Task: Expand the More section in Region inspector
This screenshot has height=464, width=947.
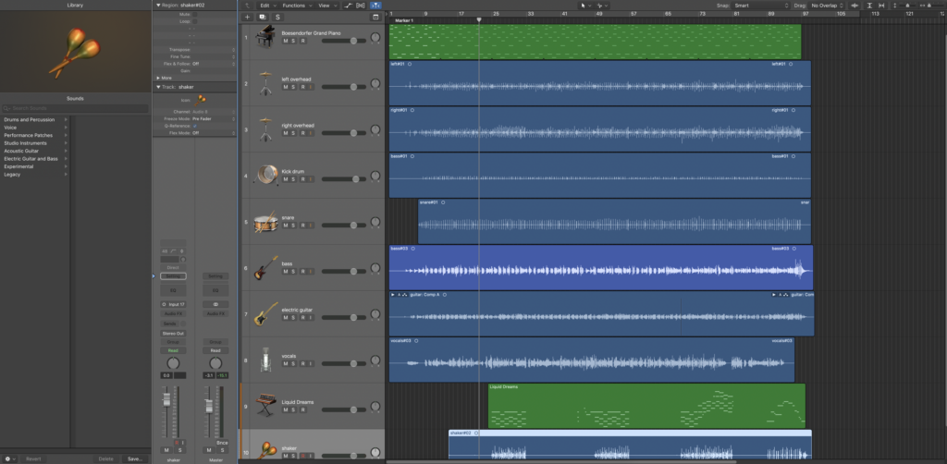Action: point(158,78)
